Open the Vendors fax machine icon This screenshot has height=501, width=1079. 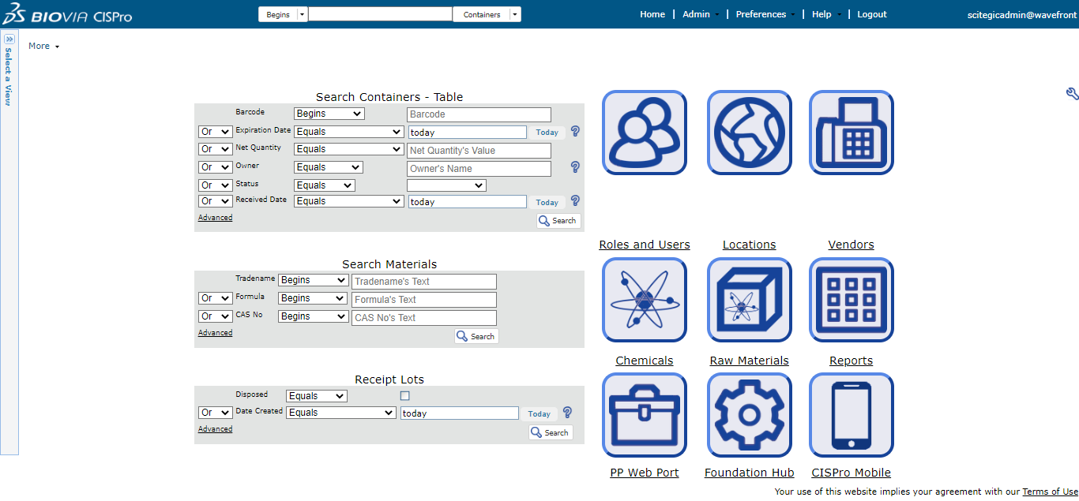(851, 133)
